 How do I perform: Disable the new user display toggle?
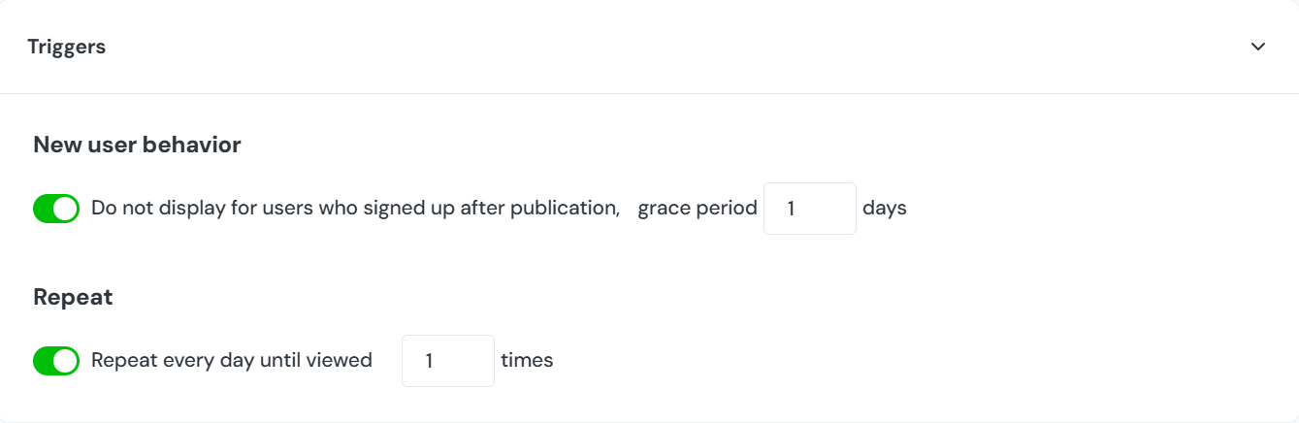coord(56,209)
